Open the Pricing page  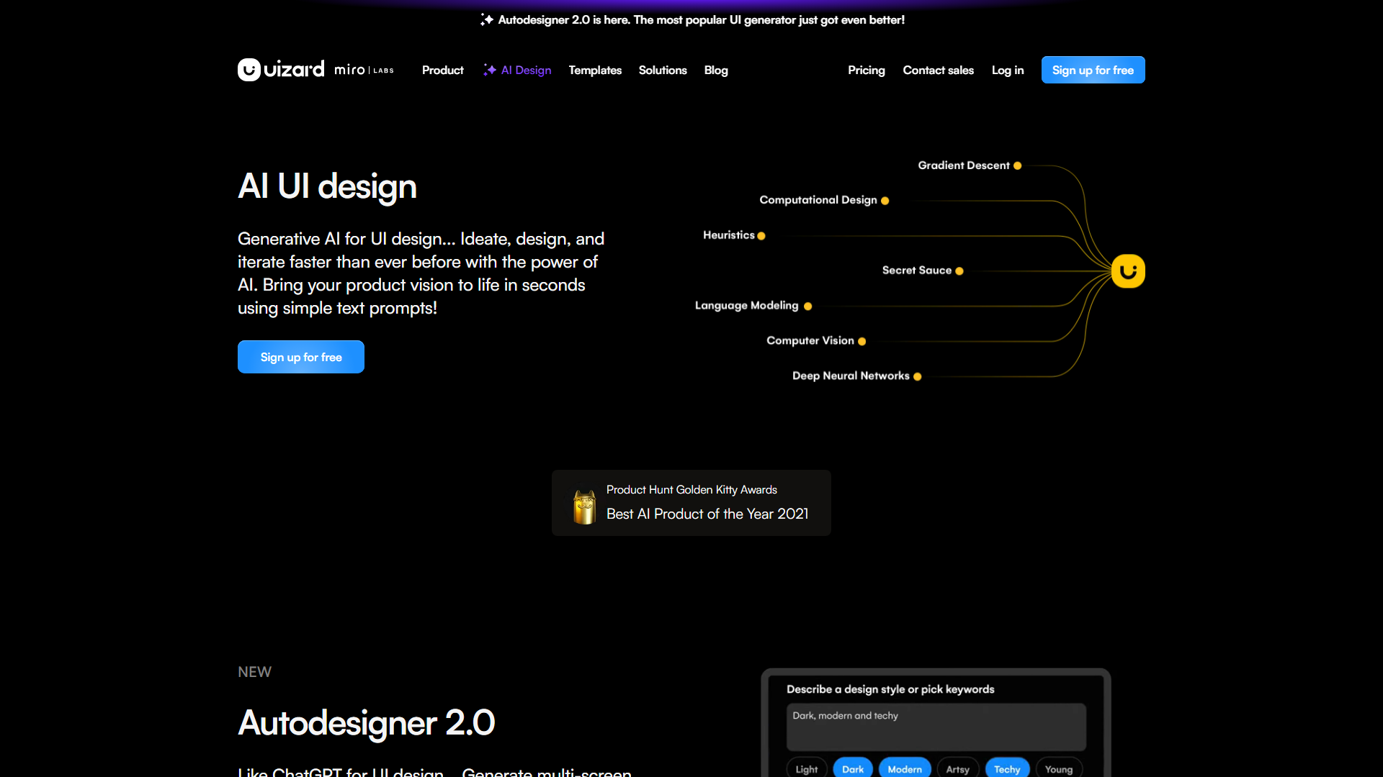(867, 70)
